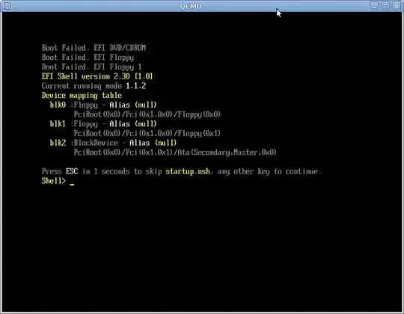Click the "BlockDevice - Alias (null)" text
This screenshot has width=404, height=314.
coord(125,143)
